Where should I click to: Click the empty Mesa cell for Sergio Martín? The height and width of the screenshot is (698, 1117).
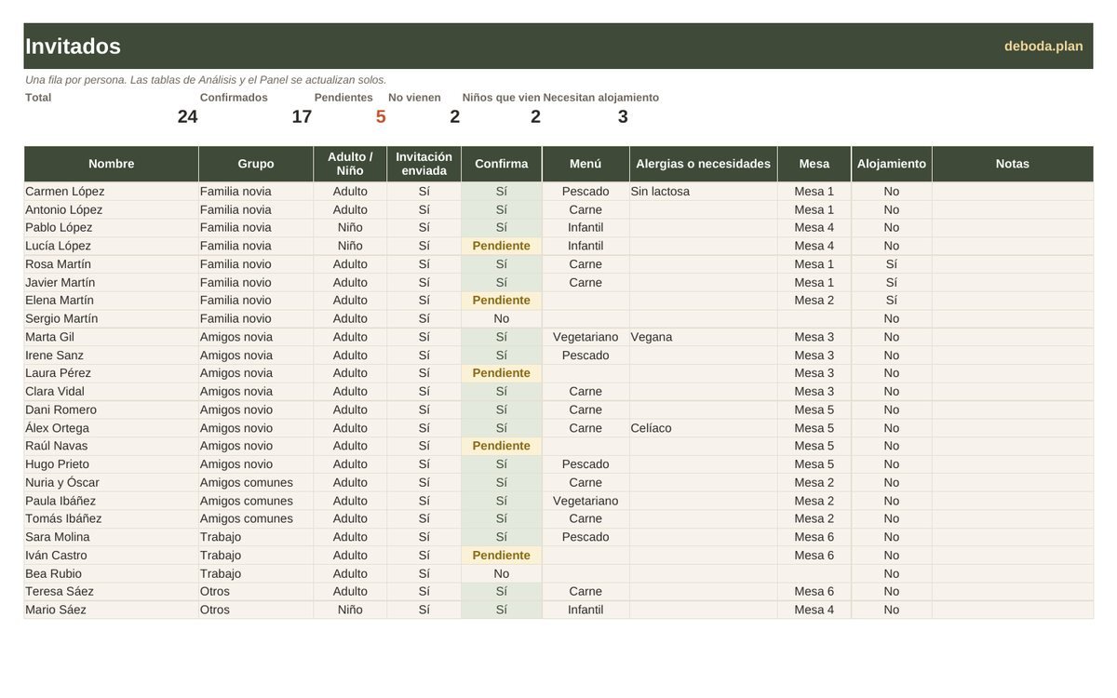(814, 318)
